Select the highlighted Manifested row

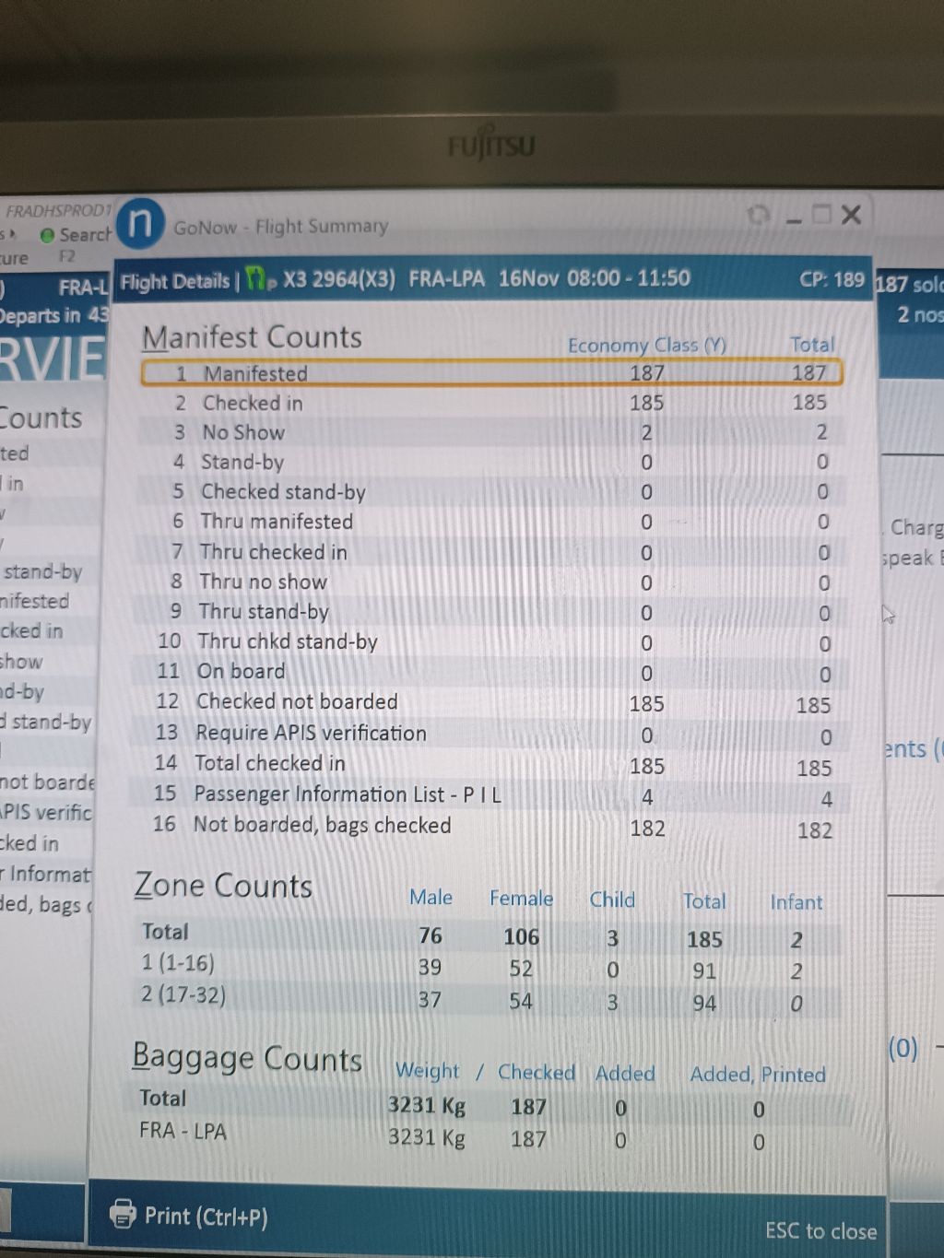[491, 373]
